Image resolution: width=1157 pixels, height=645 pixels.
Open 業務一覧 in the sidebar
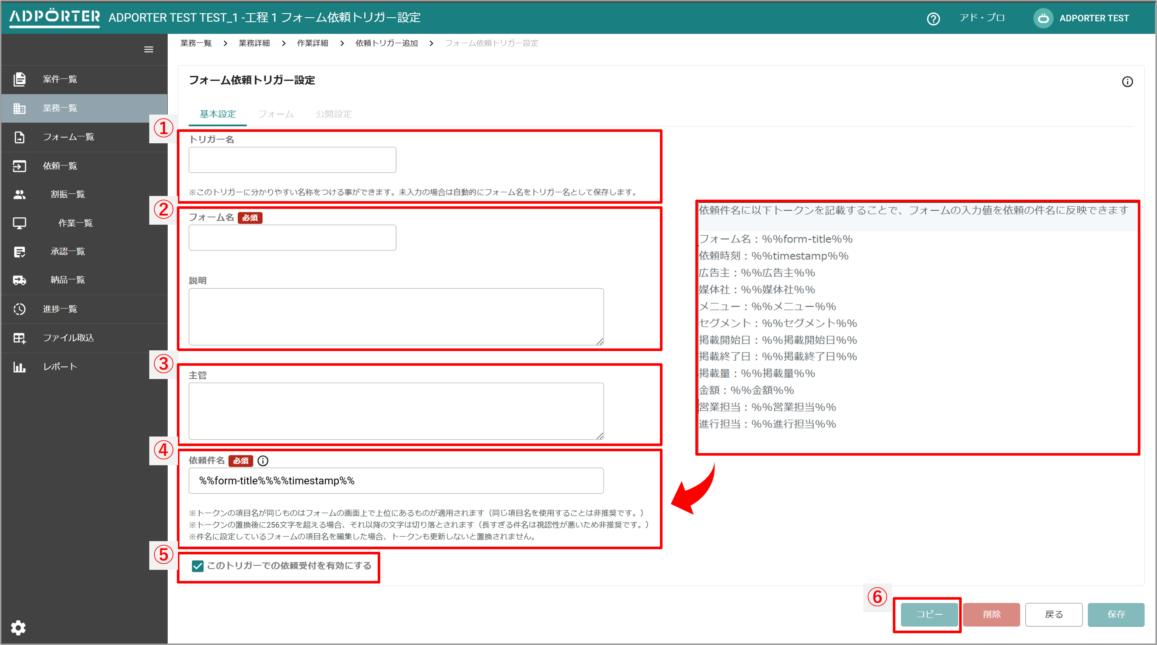[x=84, y=108]
